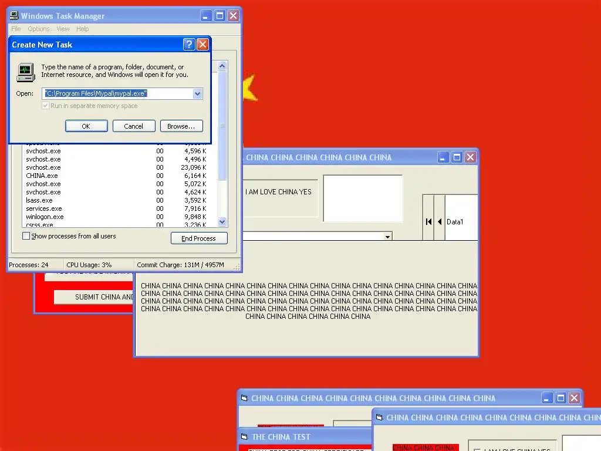Open the combo box dropdown in CHINA window

pyautogui.click(x=387, y=236)
